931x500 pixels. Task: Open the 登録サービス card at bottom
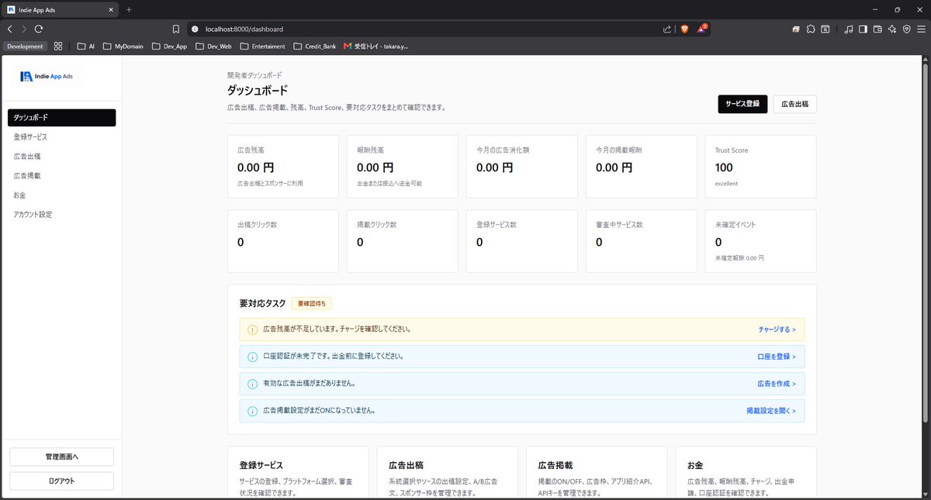tap(299, 473)
